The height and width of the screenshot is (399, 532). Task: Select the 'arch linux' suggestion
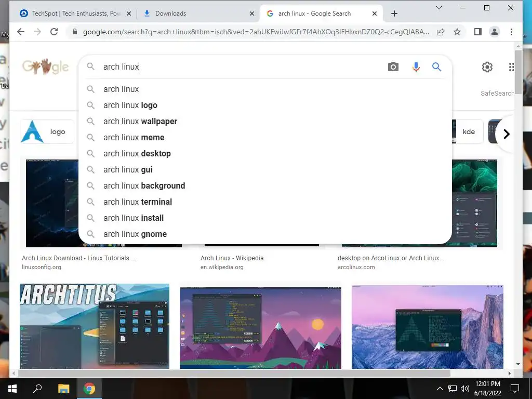(265, 89)
